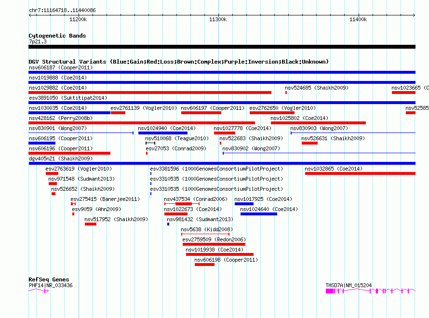
Task: Click the nsv1025802 red loss bar
Action: (319, 123)
